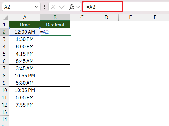Select row 2 header

tap(5, 32)
